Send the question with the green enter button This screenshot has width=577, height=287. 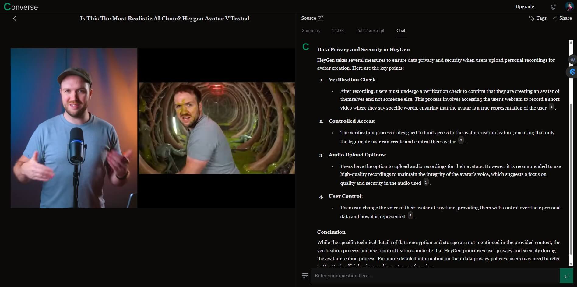point(566,276)
